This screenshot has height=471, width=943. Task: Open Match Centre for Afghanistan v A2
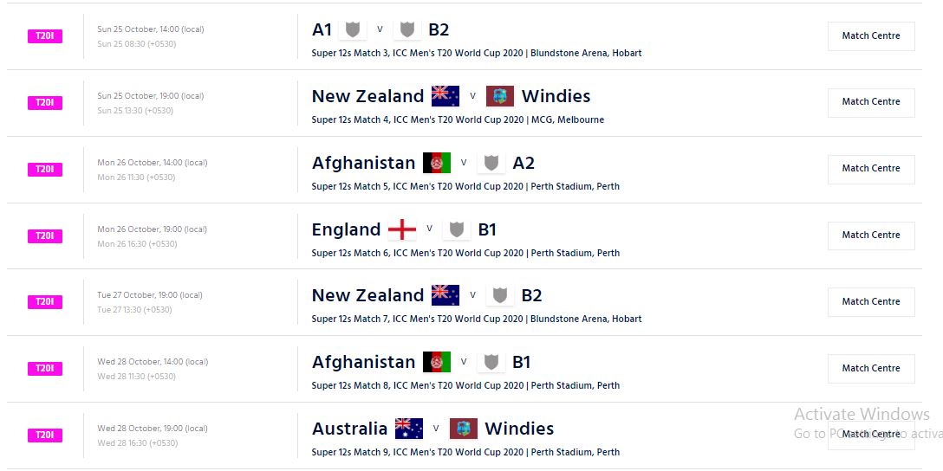click(x=871, y=168)
